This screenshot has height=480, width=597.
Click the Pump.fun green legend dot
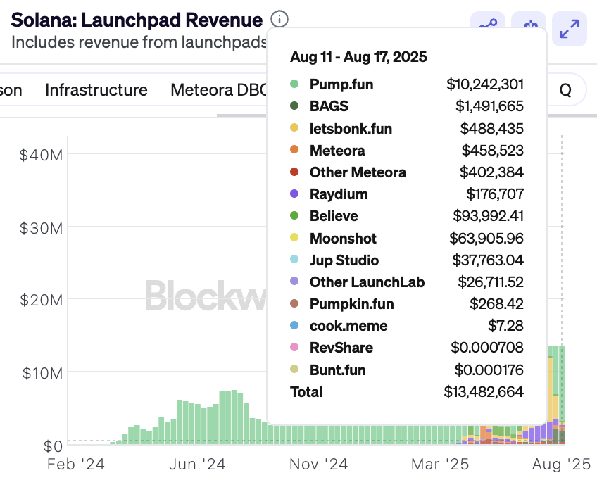(x=294, y=84)
